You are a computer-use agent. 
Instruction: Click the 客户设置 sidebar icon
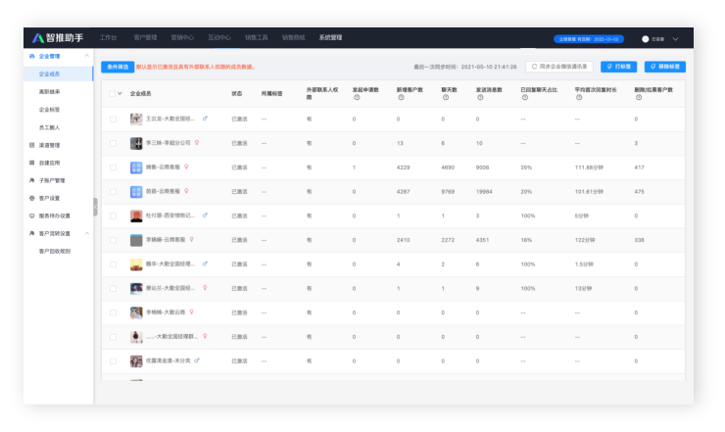click(32, 198)
